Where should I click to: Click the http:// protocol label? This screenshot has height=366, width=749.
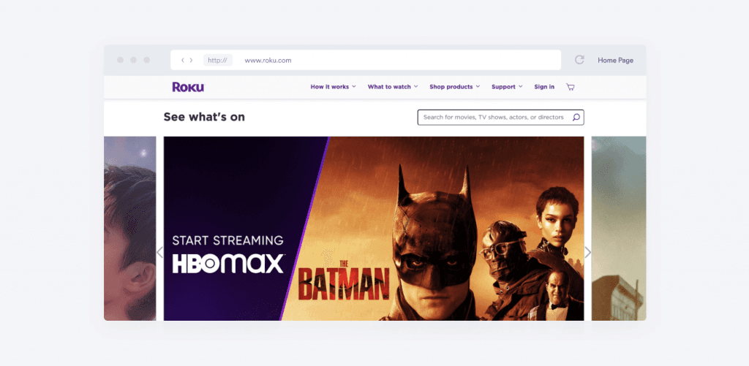(218, 60)
